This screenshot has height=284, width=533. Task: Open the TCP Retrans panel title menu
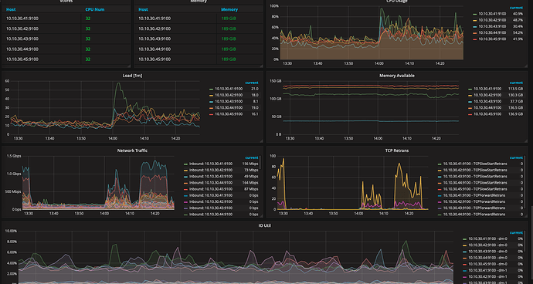pos(397,150)
